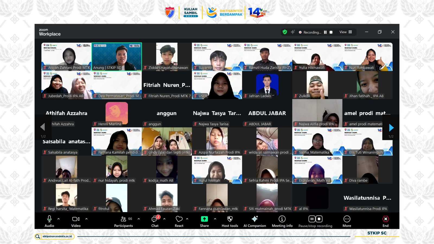
Task: Click the green Share screen button
Action: point(204,221)
